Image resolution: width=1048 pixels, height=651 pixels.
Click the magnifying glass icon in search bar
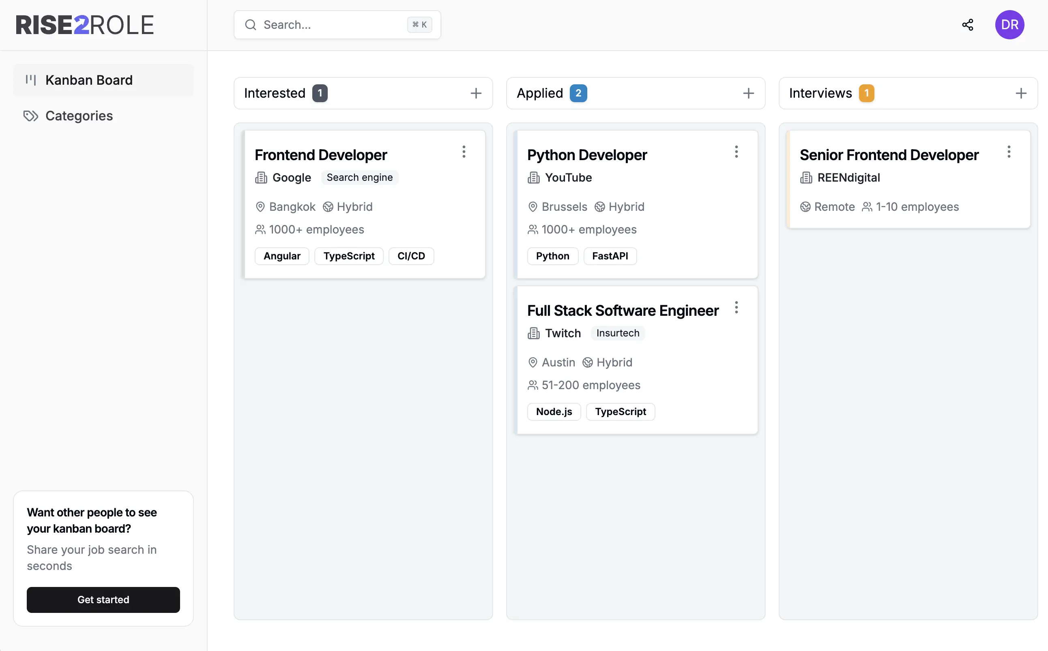pyautogui.click(x=250, y=25)
